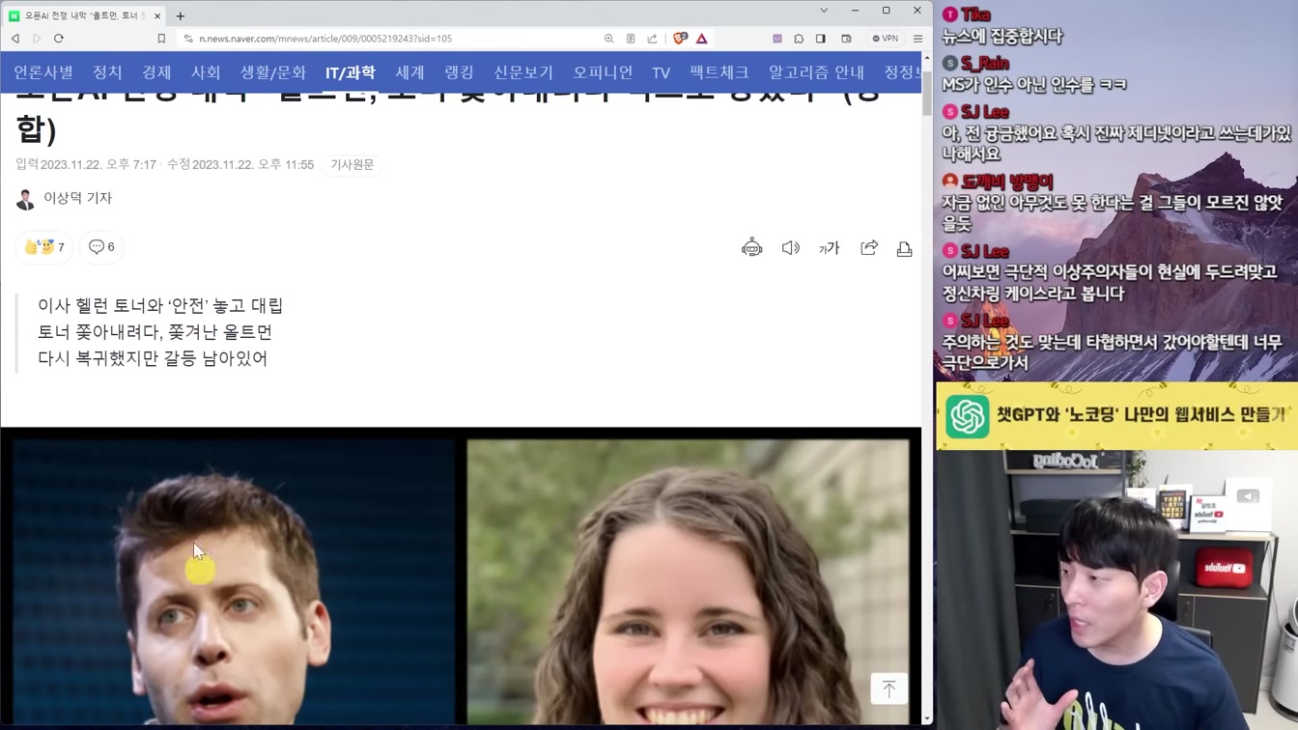Select the 오픈AI 전쟁 내막 browser tab
This screenshot has height=730, width=1298.
point(85,15)
